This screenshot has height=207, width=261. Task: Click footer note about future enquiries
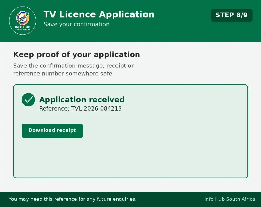coord(73,199)
